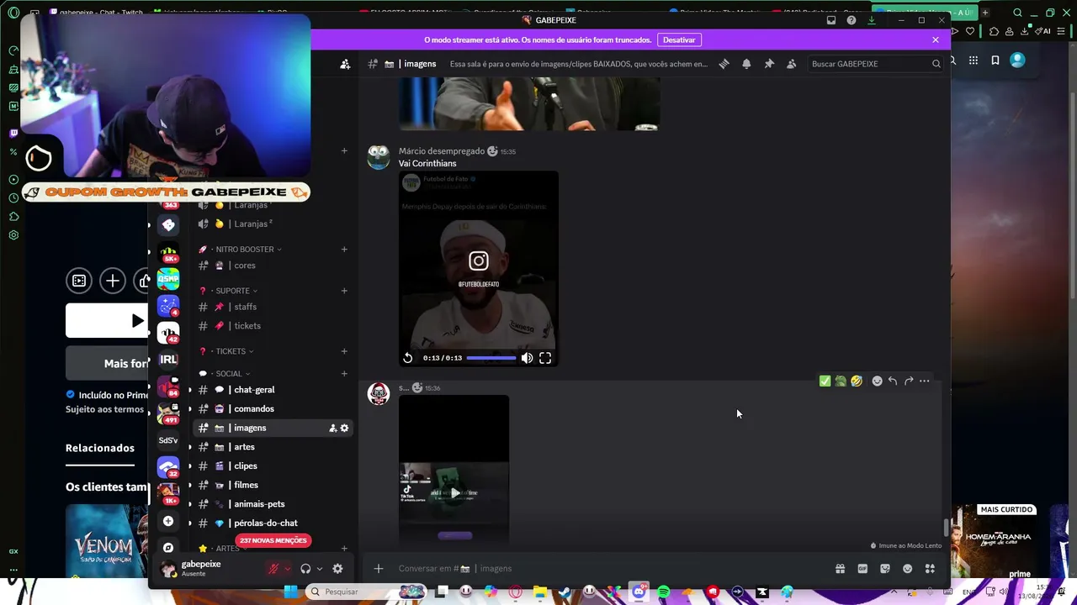Open the Windows Start menu
Screen dimensions: 1077x605
[290, 592]
